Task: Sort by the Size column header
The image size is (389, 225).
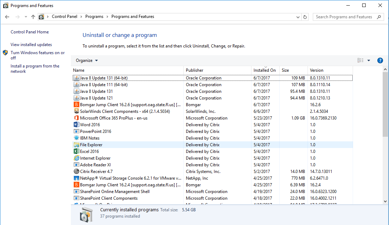Action: pyautogui.click(x=293, y=70)
